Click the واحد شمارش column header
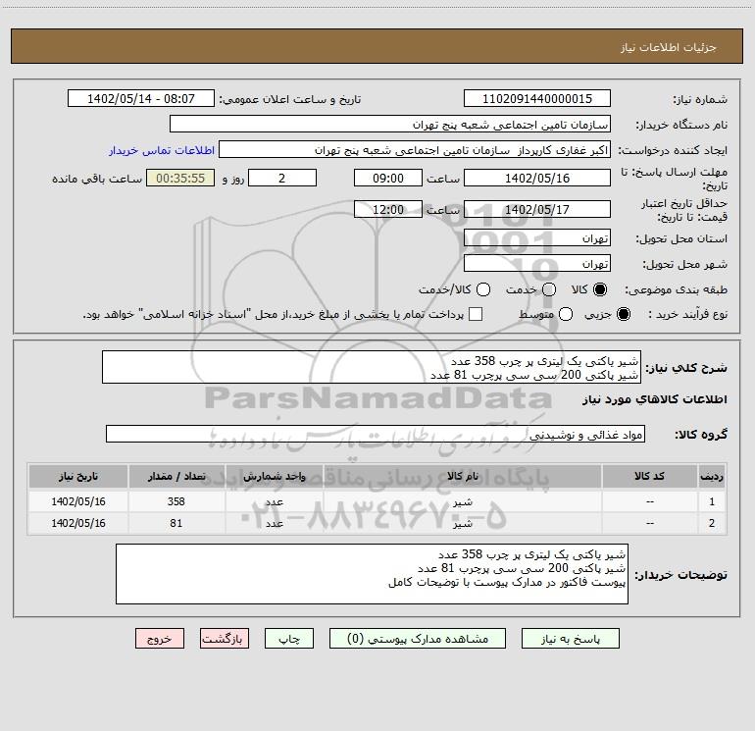The width and height of the screenshot is (755, 731). (x=275, y=477)
